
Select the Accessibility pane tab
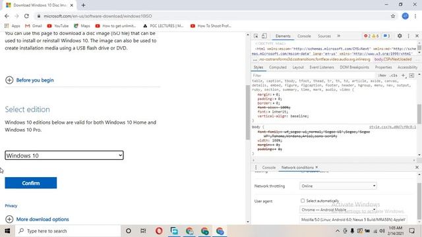(407, 67)
